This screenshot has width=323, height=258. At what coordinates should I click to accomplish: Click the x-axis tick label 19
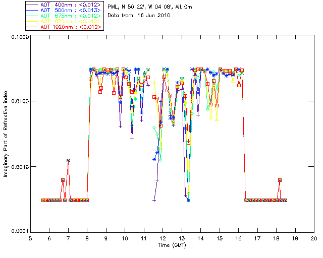295,238
